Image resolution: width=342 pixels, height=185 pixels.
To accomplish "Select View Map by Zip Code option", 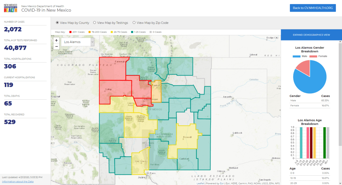I will 134,23.
